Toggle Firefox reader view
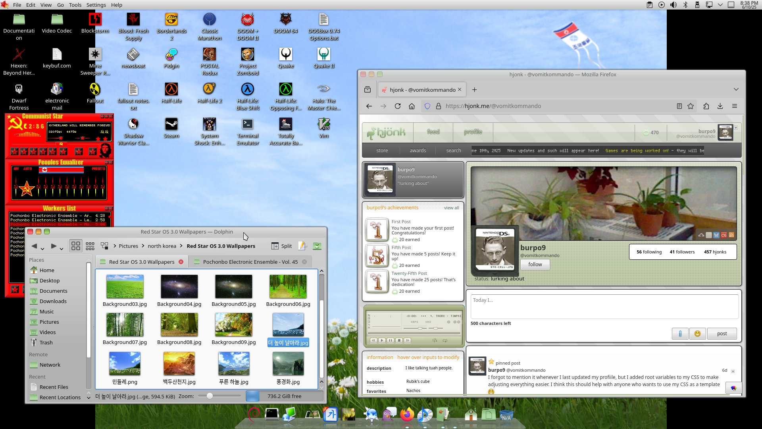This screenshot has height=429, width=762. click(x=679, y=106)
